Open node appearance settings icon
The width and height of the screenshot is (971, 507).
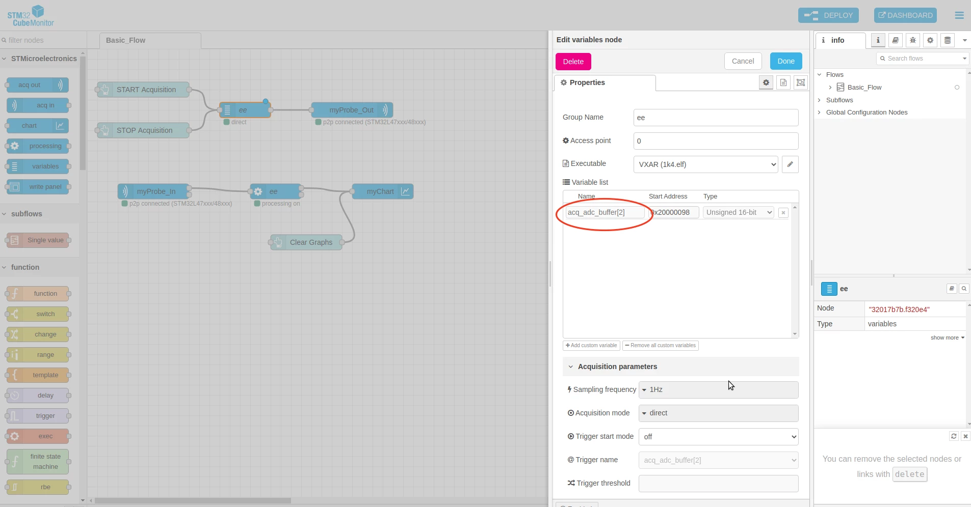pyautogui.click(x=801, y=82)
